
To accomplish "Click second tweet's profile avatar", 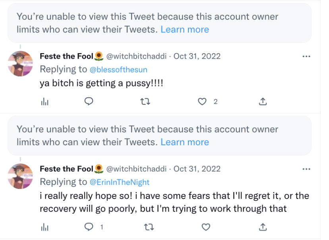I will click(x=20, y=176).
